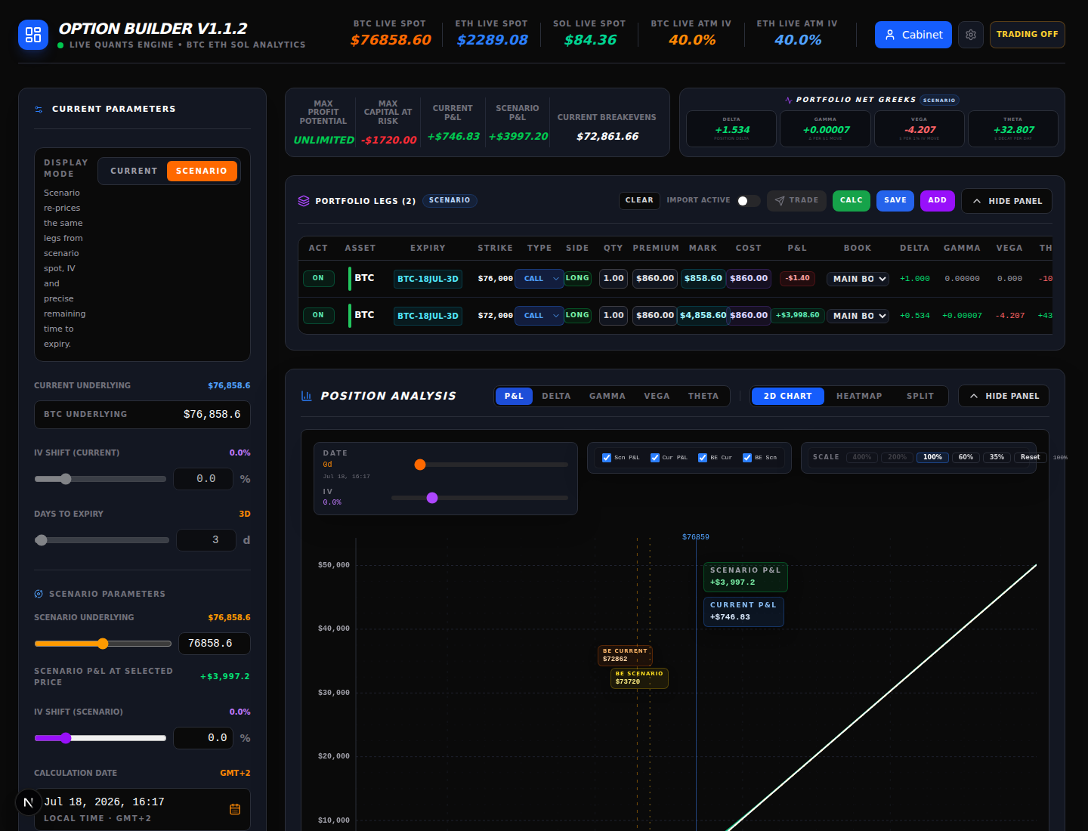
Task: Reset the chart scale
Action: click(x=1031, y=458)
